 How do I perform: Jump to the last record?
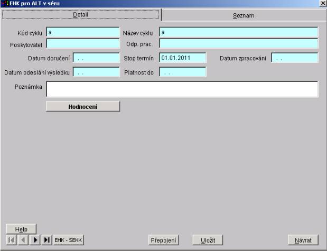(47, 240)
